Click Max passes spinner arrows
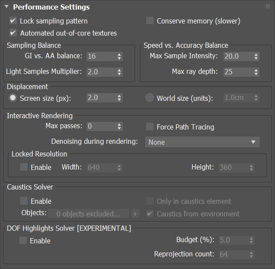Screen dimensions: 275x269 [x=119, y=126]
